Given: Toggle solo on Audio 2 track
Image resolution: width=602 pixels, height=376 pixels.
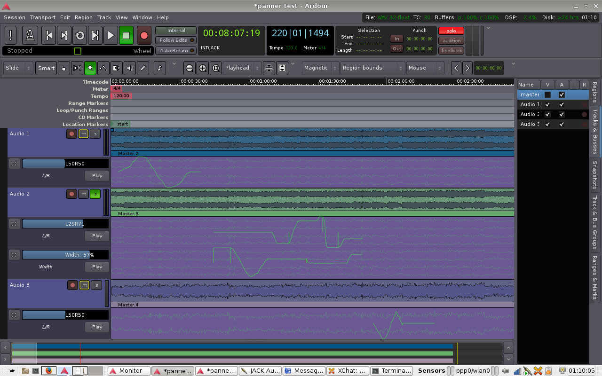Looking at the screenshot, I should [95, 194].
